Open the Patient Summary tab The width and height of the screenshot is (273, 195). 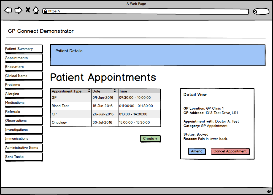[x=23, y=49]
